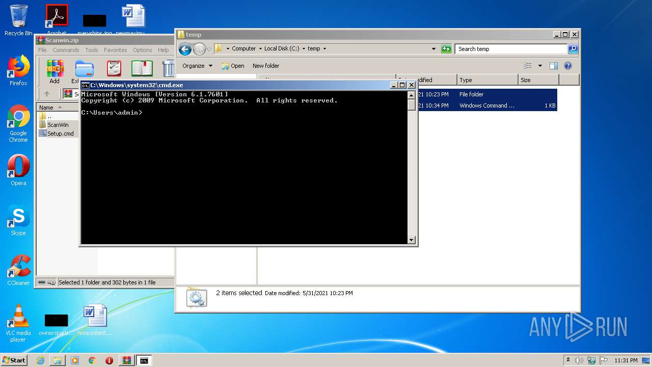Click the Start button
The height and width of the screenshot is (367, 652).
click(14, 360)
